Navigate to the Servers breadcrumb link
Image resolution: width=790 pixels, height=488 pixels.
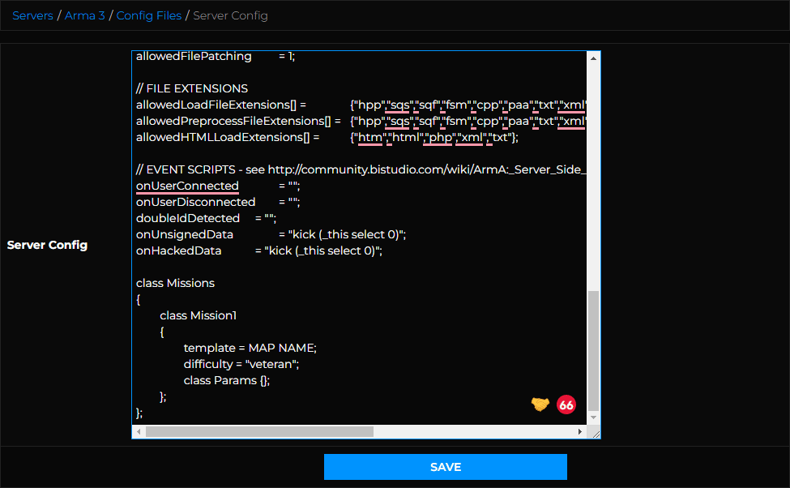[x=32, y=15]
